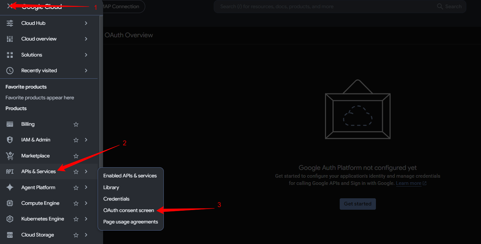Click the Agent Platform sparkle icon
This screenshot has height=244, width=481.
10,187
